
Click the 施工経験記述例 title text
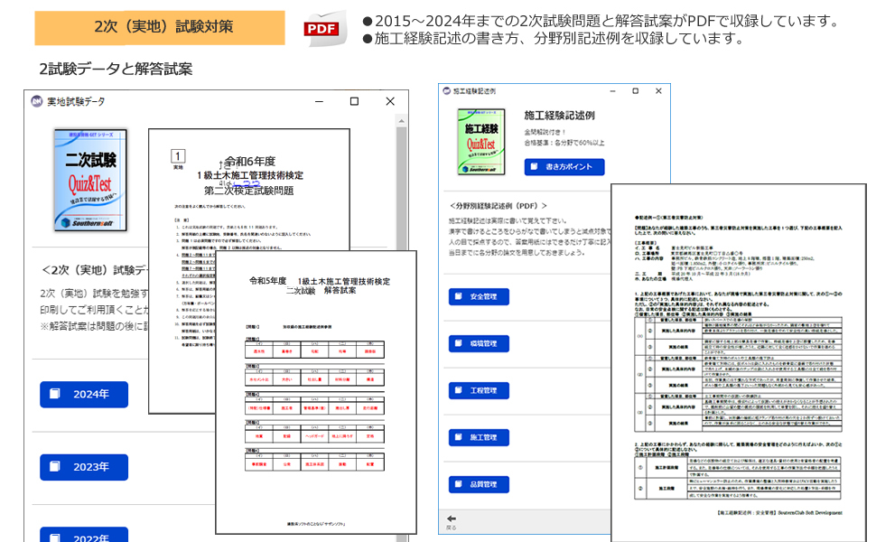[559, 116]
